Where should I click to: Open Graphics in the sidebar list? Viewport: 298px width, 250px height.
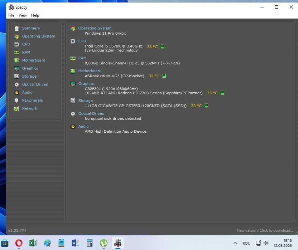click(30, 68)
